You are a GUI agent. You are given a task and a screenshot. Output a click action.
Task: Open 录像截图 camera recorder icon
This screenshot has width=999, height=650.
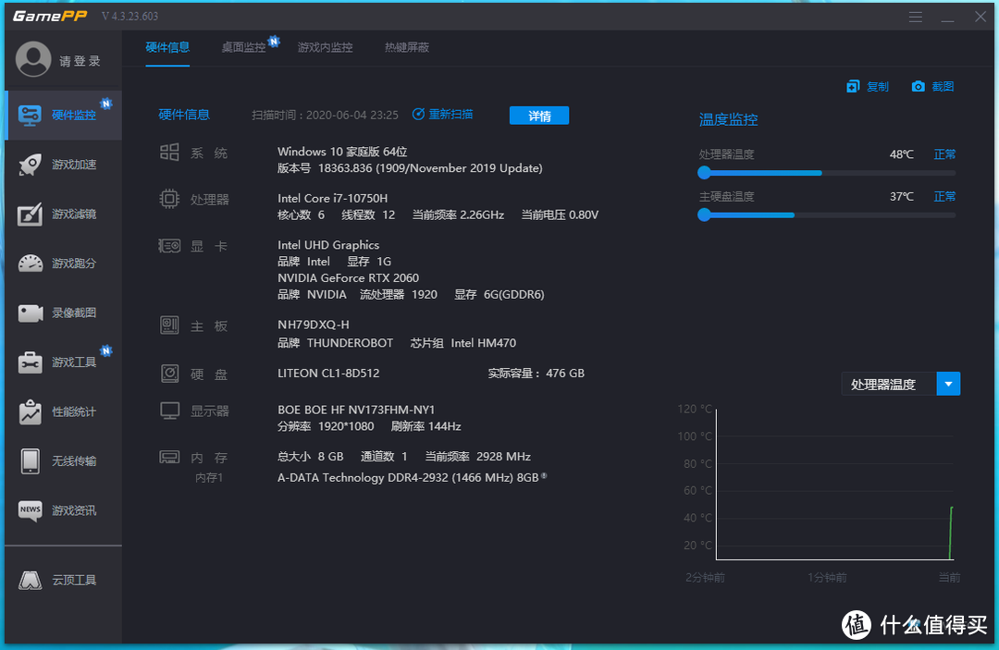pos(30,313)
